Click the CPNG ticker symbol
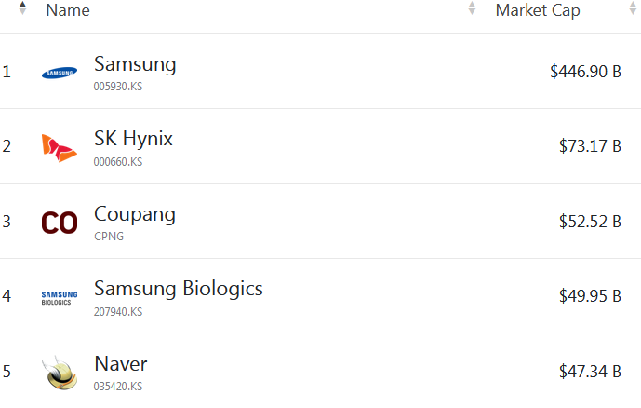This screenshot has height=408, width=641. [109, 237]
